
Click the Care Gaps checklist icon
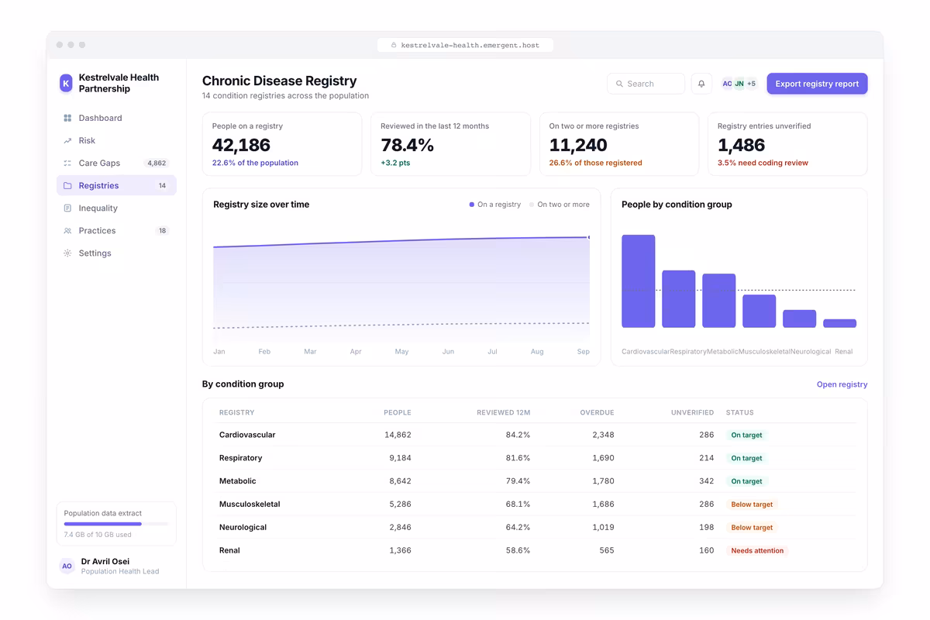click(x=67, y=163)
